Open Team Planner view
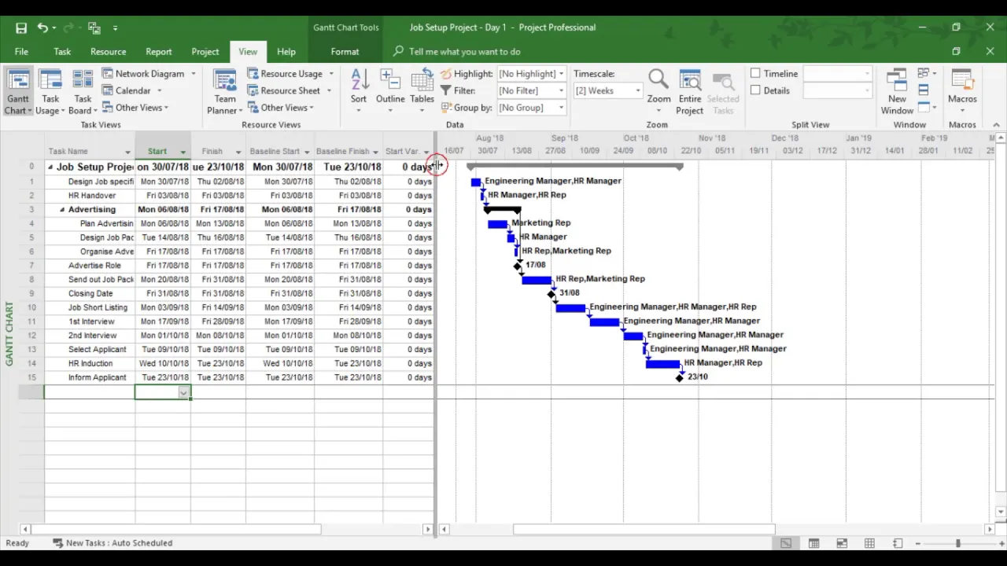 click(x=225, y=92)
